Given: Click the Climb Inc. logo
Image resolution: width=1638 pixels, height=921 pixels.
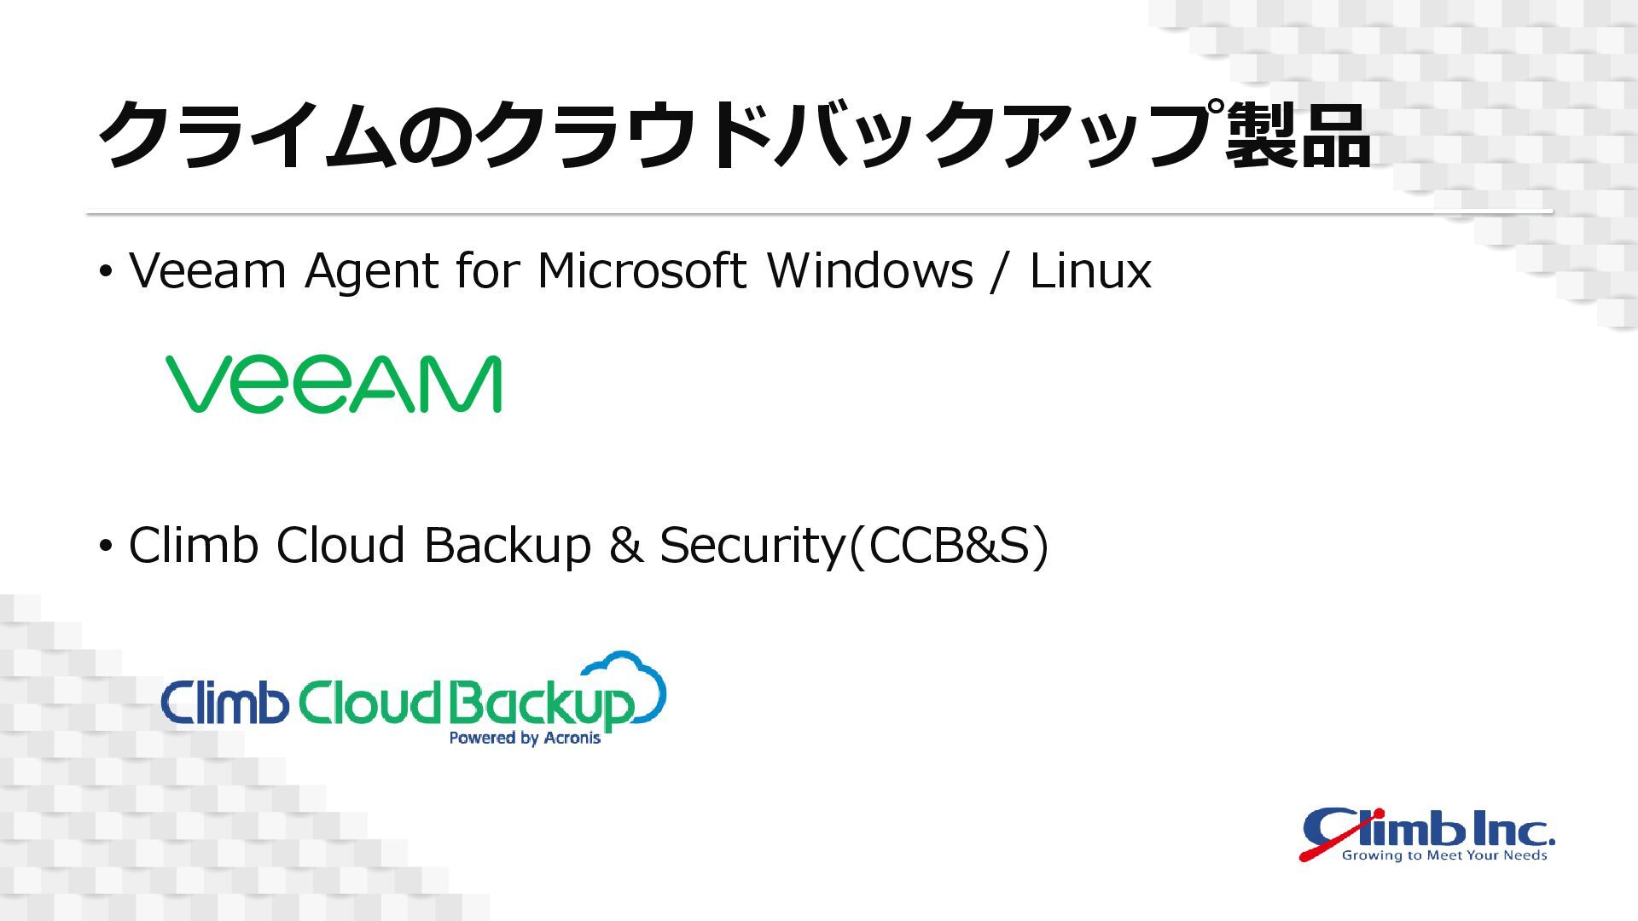Looking at the screenshot, I should pyautogui.click(x=1427, y=834).
